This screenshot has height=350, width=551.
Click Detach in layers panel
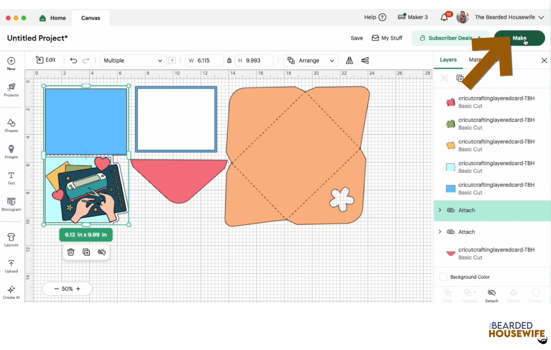491,295
